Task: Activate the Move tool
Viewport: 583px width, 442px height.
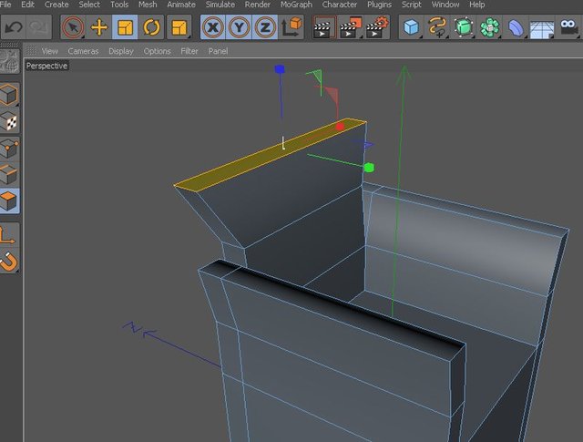Action: coord(99,27)
